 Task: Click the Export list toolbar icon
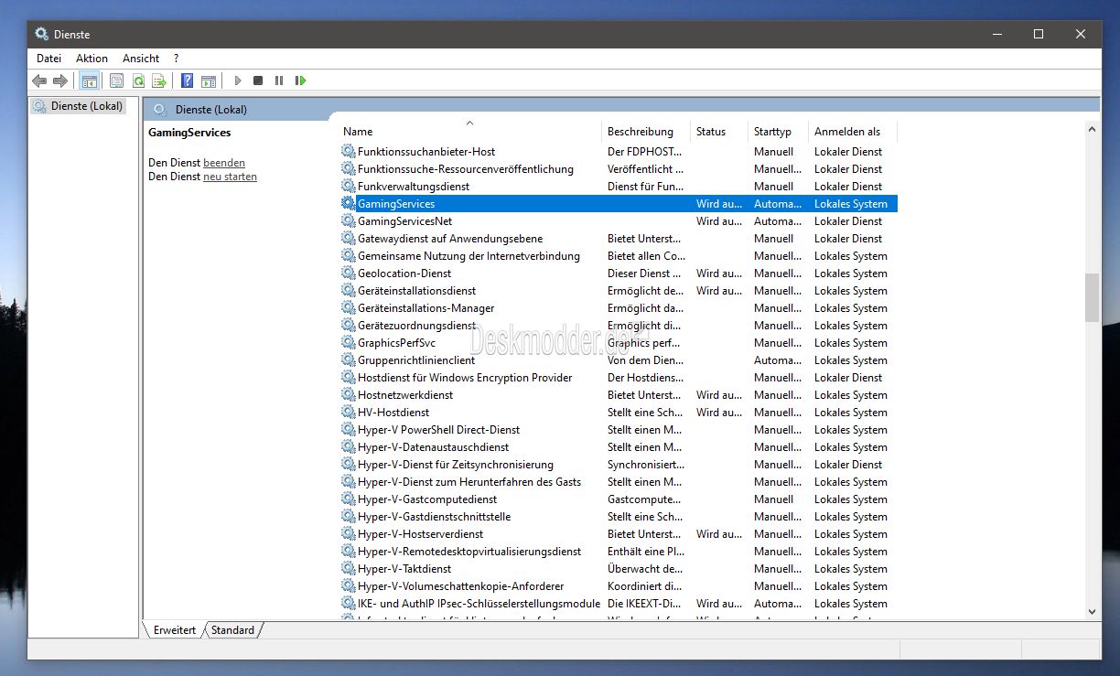click(159, 80)
